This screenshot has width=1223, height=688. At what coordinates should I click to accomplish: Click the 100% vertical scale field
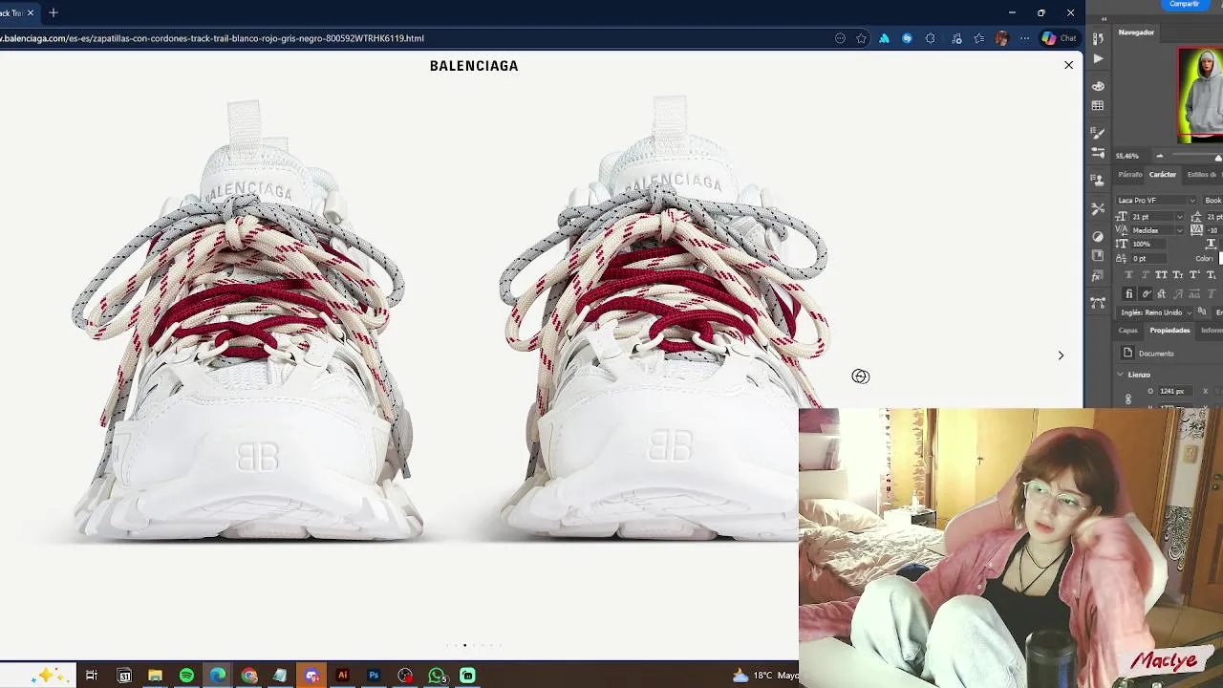click(x=1148, y=244)
